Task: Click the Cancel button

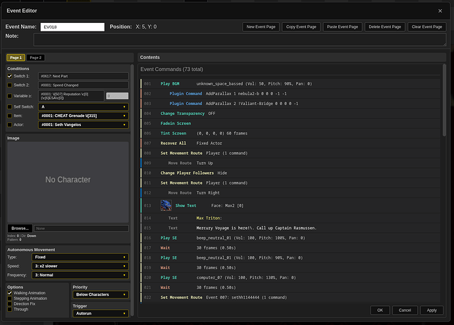Action: 405,311
